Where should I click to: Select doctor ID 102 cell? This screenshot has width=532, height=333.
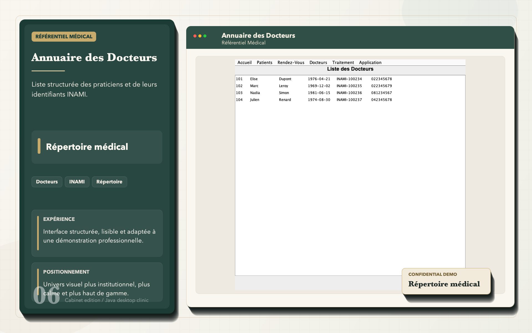[239, 86]
